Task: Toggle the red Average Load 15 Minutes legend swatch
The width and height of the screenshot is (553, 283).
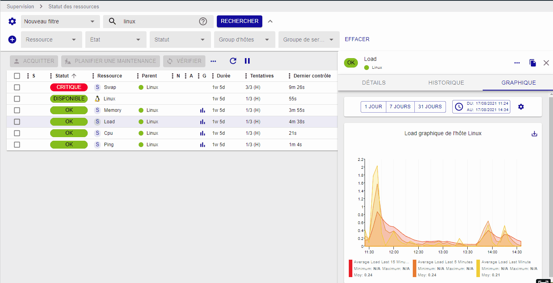Action: tap(351, 268)
